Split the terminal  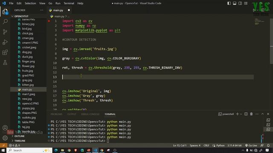click(246, 114)
